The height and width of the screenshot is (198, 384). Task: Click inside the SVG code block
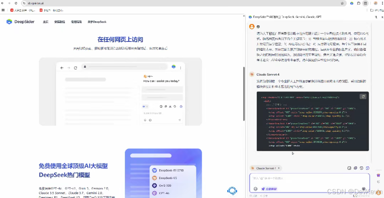click(x=313, y=121)
